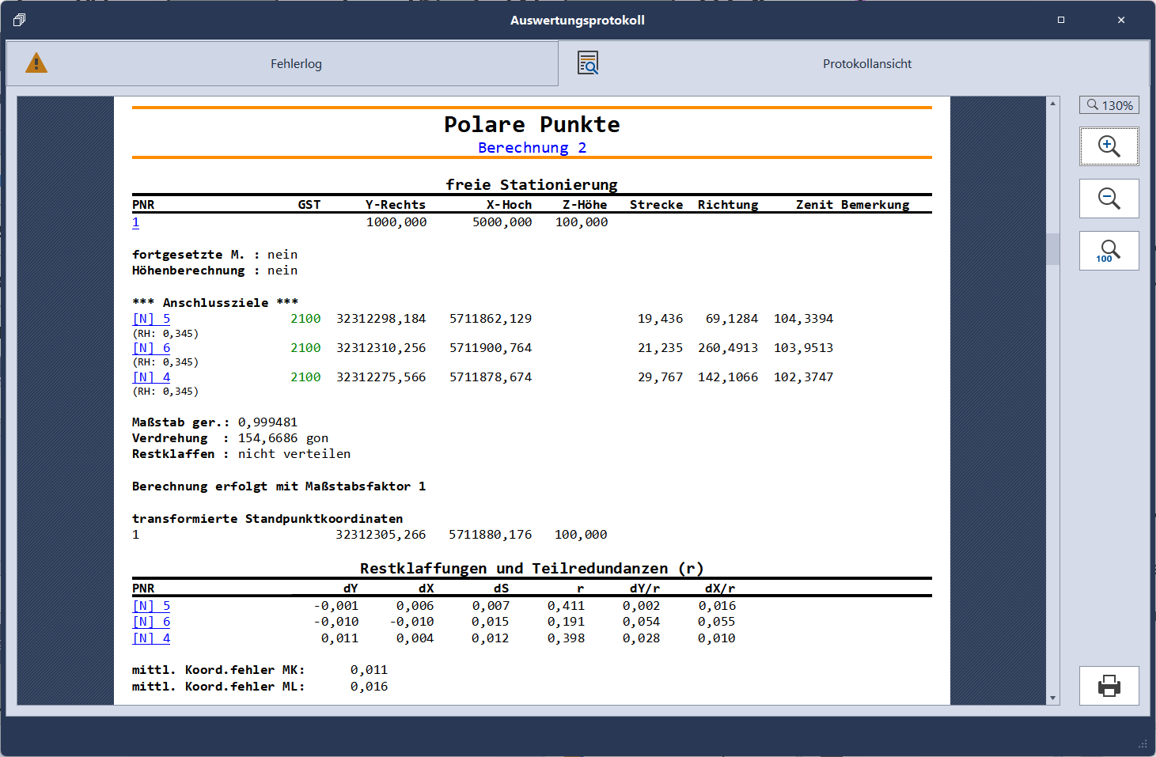
Task: Click the 130% zoom level indicator
Action: click(x=1109, y=105)
